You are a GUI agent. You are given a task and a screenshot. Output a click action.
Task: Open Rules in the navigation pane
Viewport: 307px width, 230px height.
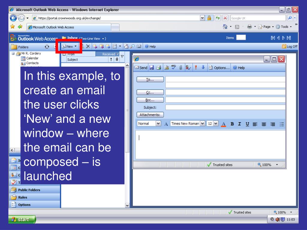(x=35, y=197)
